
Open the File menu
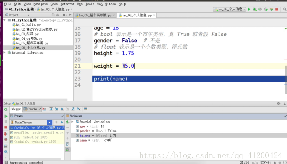pyautogui.click(x=7, y=4)
